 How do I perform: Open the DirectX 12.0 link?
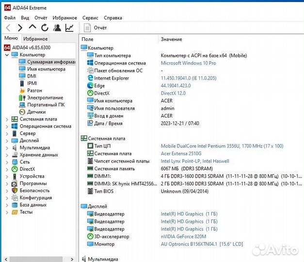173,93
